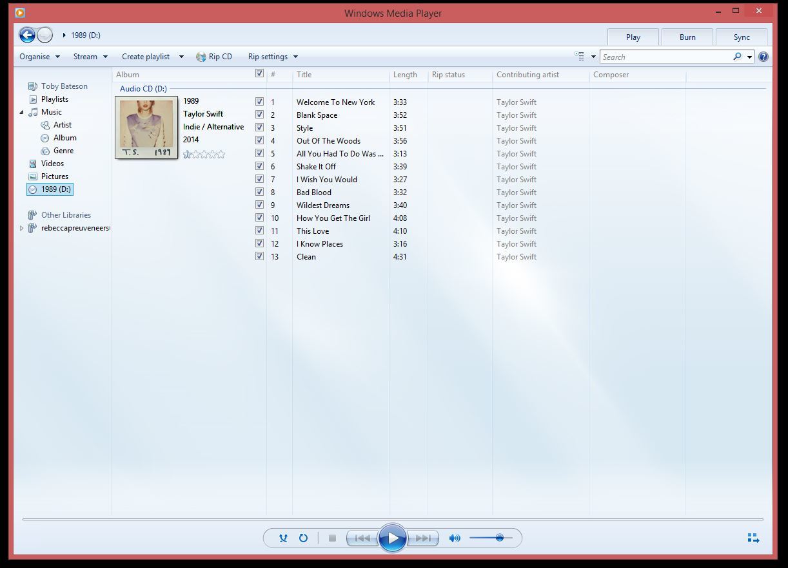Screen dimensions: 788x568
Task: Uncheck Welcome To New York track
Action: 259,102
